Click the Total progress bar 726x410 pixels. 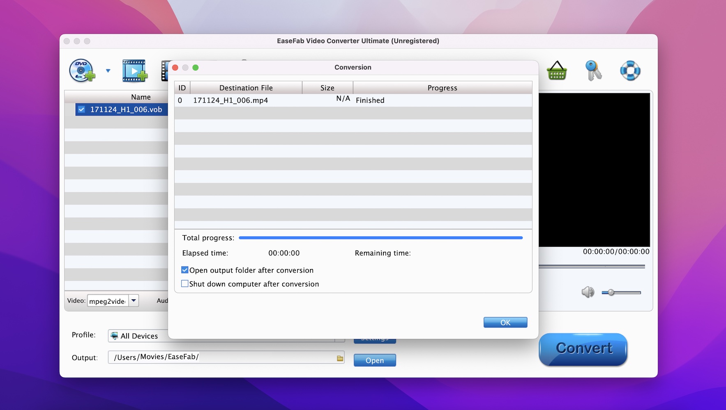click(x=380, y=238)
